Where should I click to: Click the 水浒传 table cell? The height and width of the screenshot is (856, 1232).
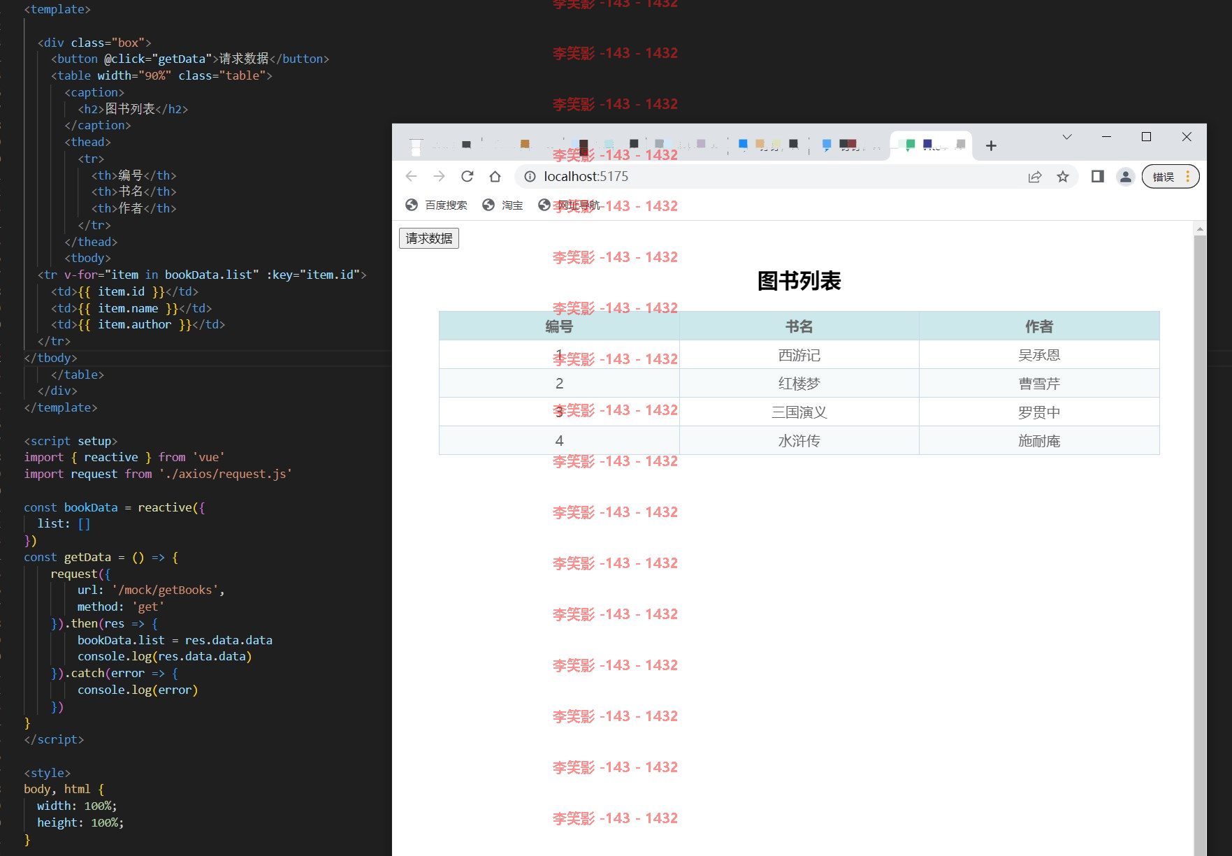pyautogui.click(x=799, y=441)
